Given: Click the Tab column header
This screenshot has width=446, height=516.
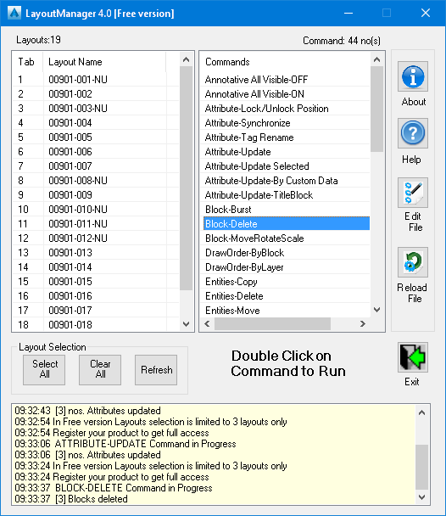Looking at the screenshot, I should pos(28,62).
